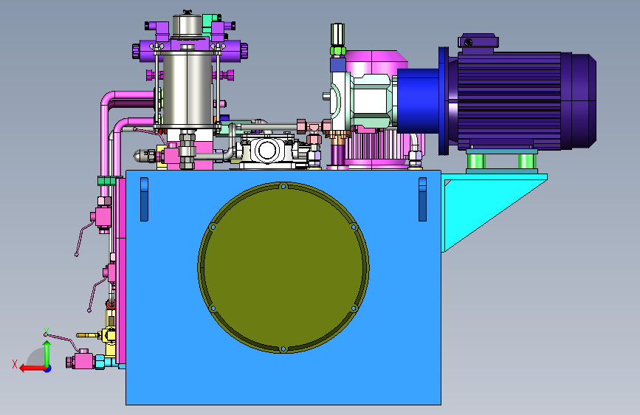Select the top bolt of the olive cover
The image size is (640, 415).
[x=283, y=186]
